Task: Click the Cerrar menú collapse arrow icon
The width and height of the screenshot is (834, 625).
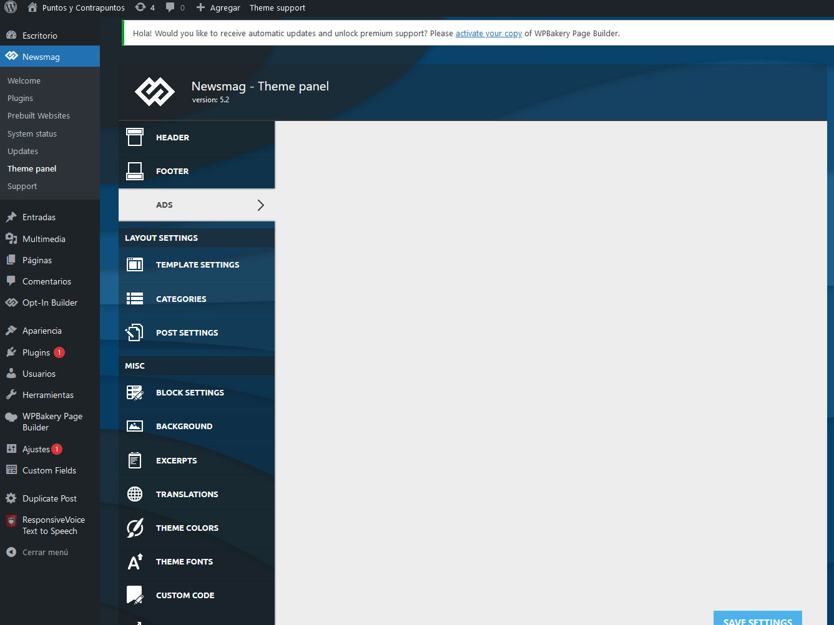Action: [11, 552]
